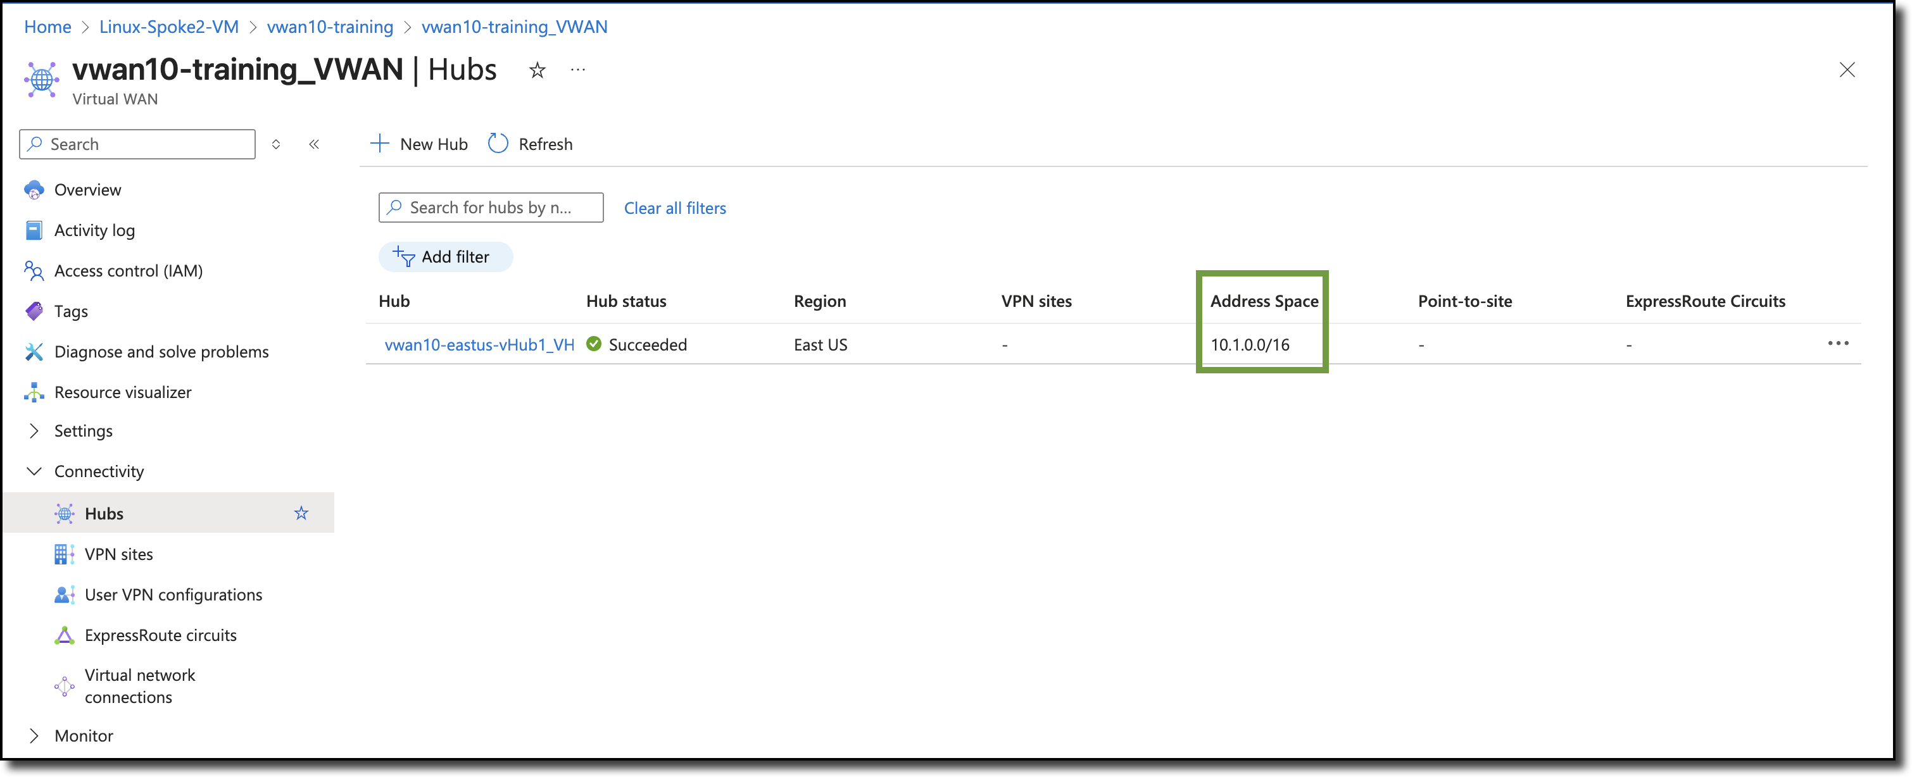Toggle favorite star next to Hubs title
Image resolution: width=1912 pixels, height=777 pixels.
tap(538, 70)
